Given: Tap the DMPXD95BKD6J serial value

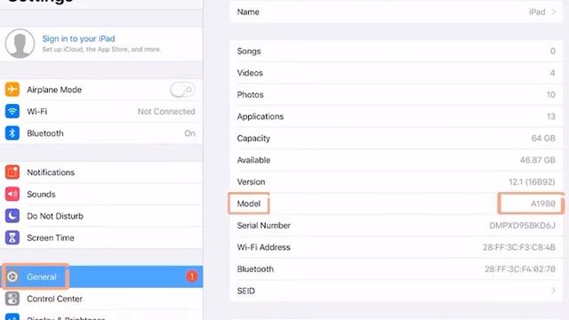Looking at the screenshot, I should click(522, 226).
